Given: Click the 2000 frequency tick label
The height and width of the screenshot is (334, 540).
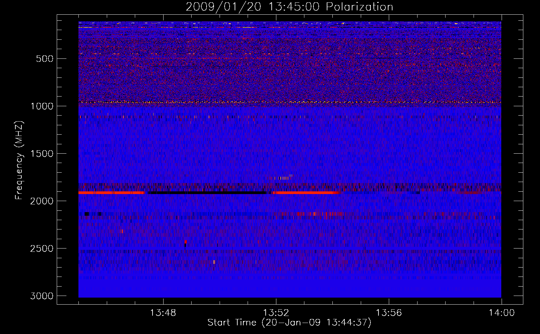Looking at the screenshot, I should (x=42, y=201).
